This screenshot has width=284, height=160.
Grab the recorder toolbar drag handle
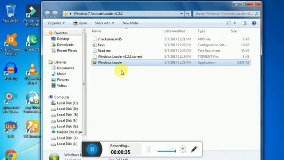click(148, 149)
